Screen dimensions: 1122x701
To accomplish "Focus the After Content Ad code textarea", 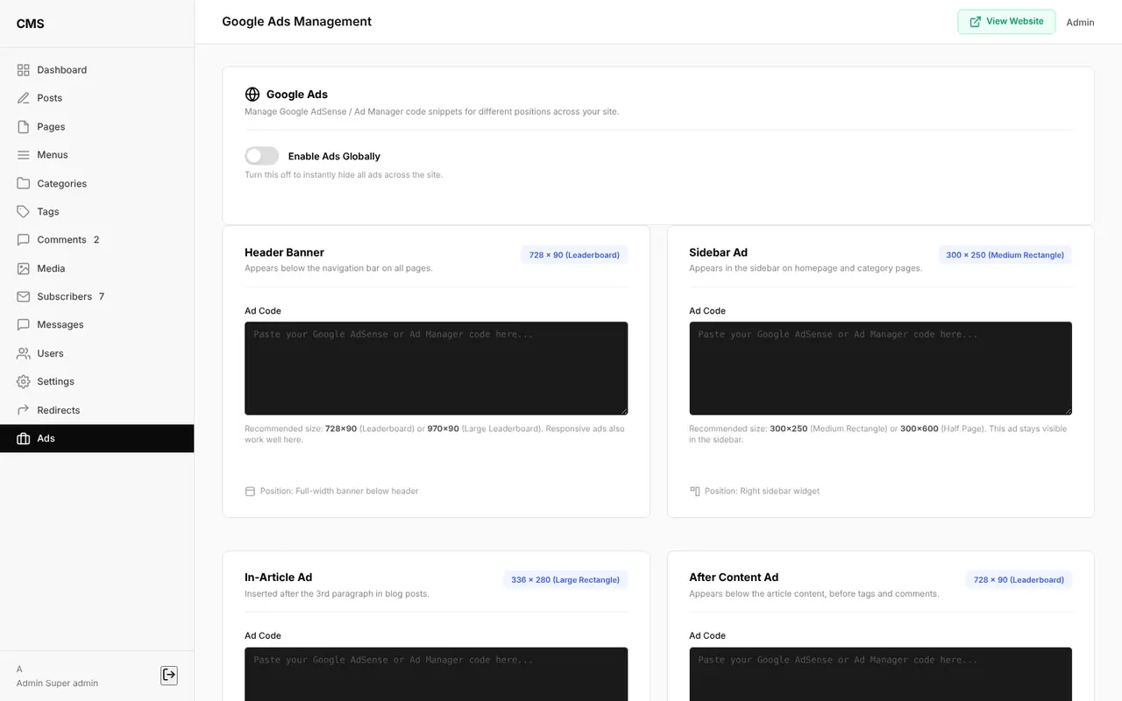I will pyautogui.click(x=880, y=674).
